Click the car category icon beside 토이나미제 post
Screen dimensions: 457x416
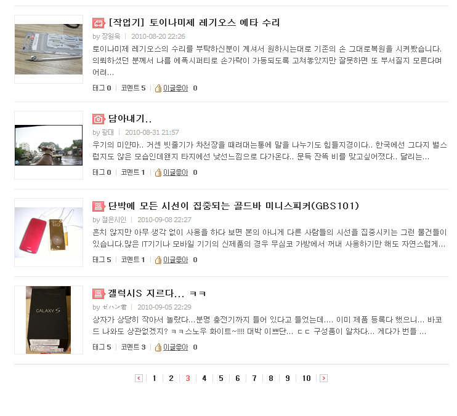point(99,23)
